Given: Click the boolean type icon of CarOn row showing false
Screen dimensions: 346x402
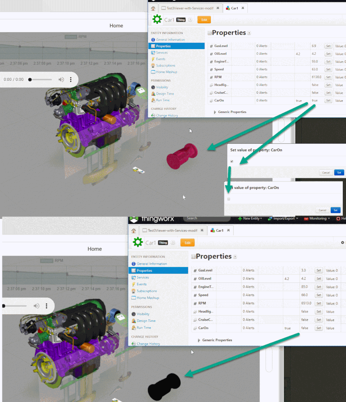Looking at the screenshot, I should (195, 328).
